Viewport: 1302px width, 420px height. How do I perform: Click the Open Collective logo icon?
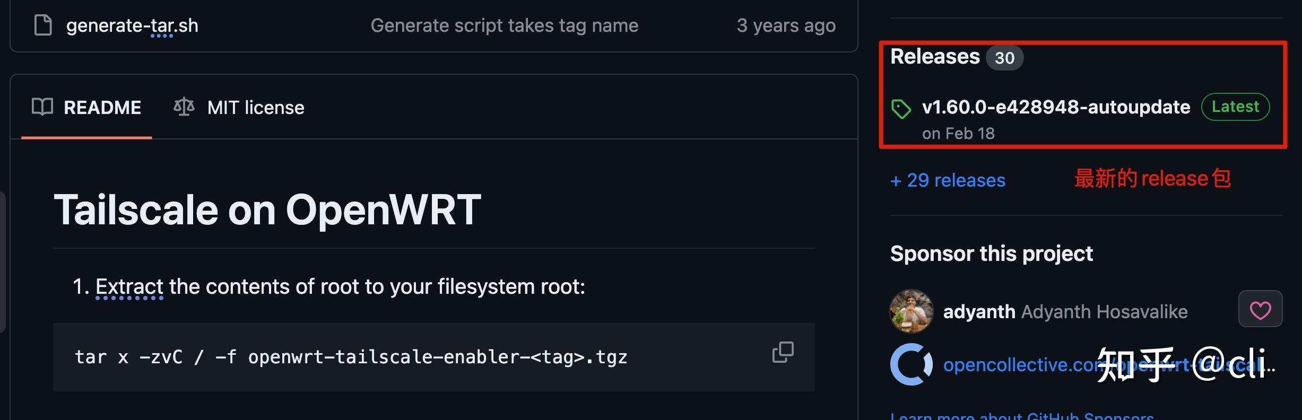coord(911,364)
